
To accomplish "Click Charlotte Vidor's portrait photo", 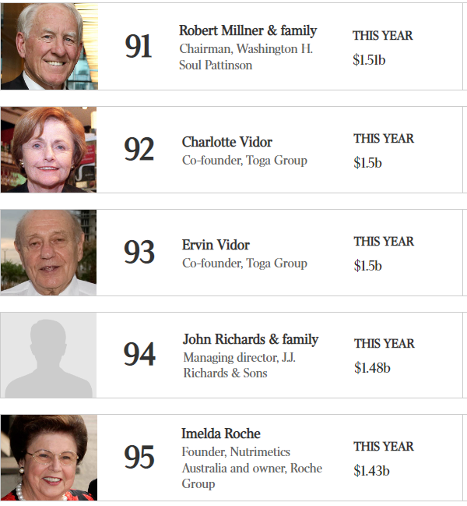I will [48, 150].
